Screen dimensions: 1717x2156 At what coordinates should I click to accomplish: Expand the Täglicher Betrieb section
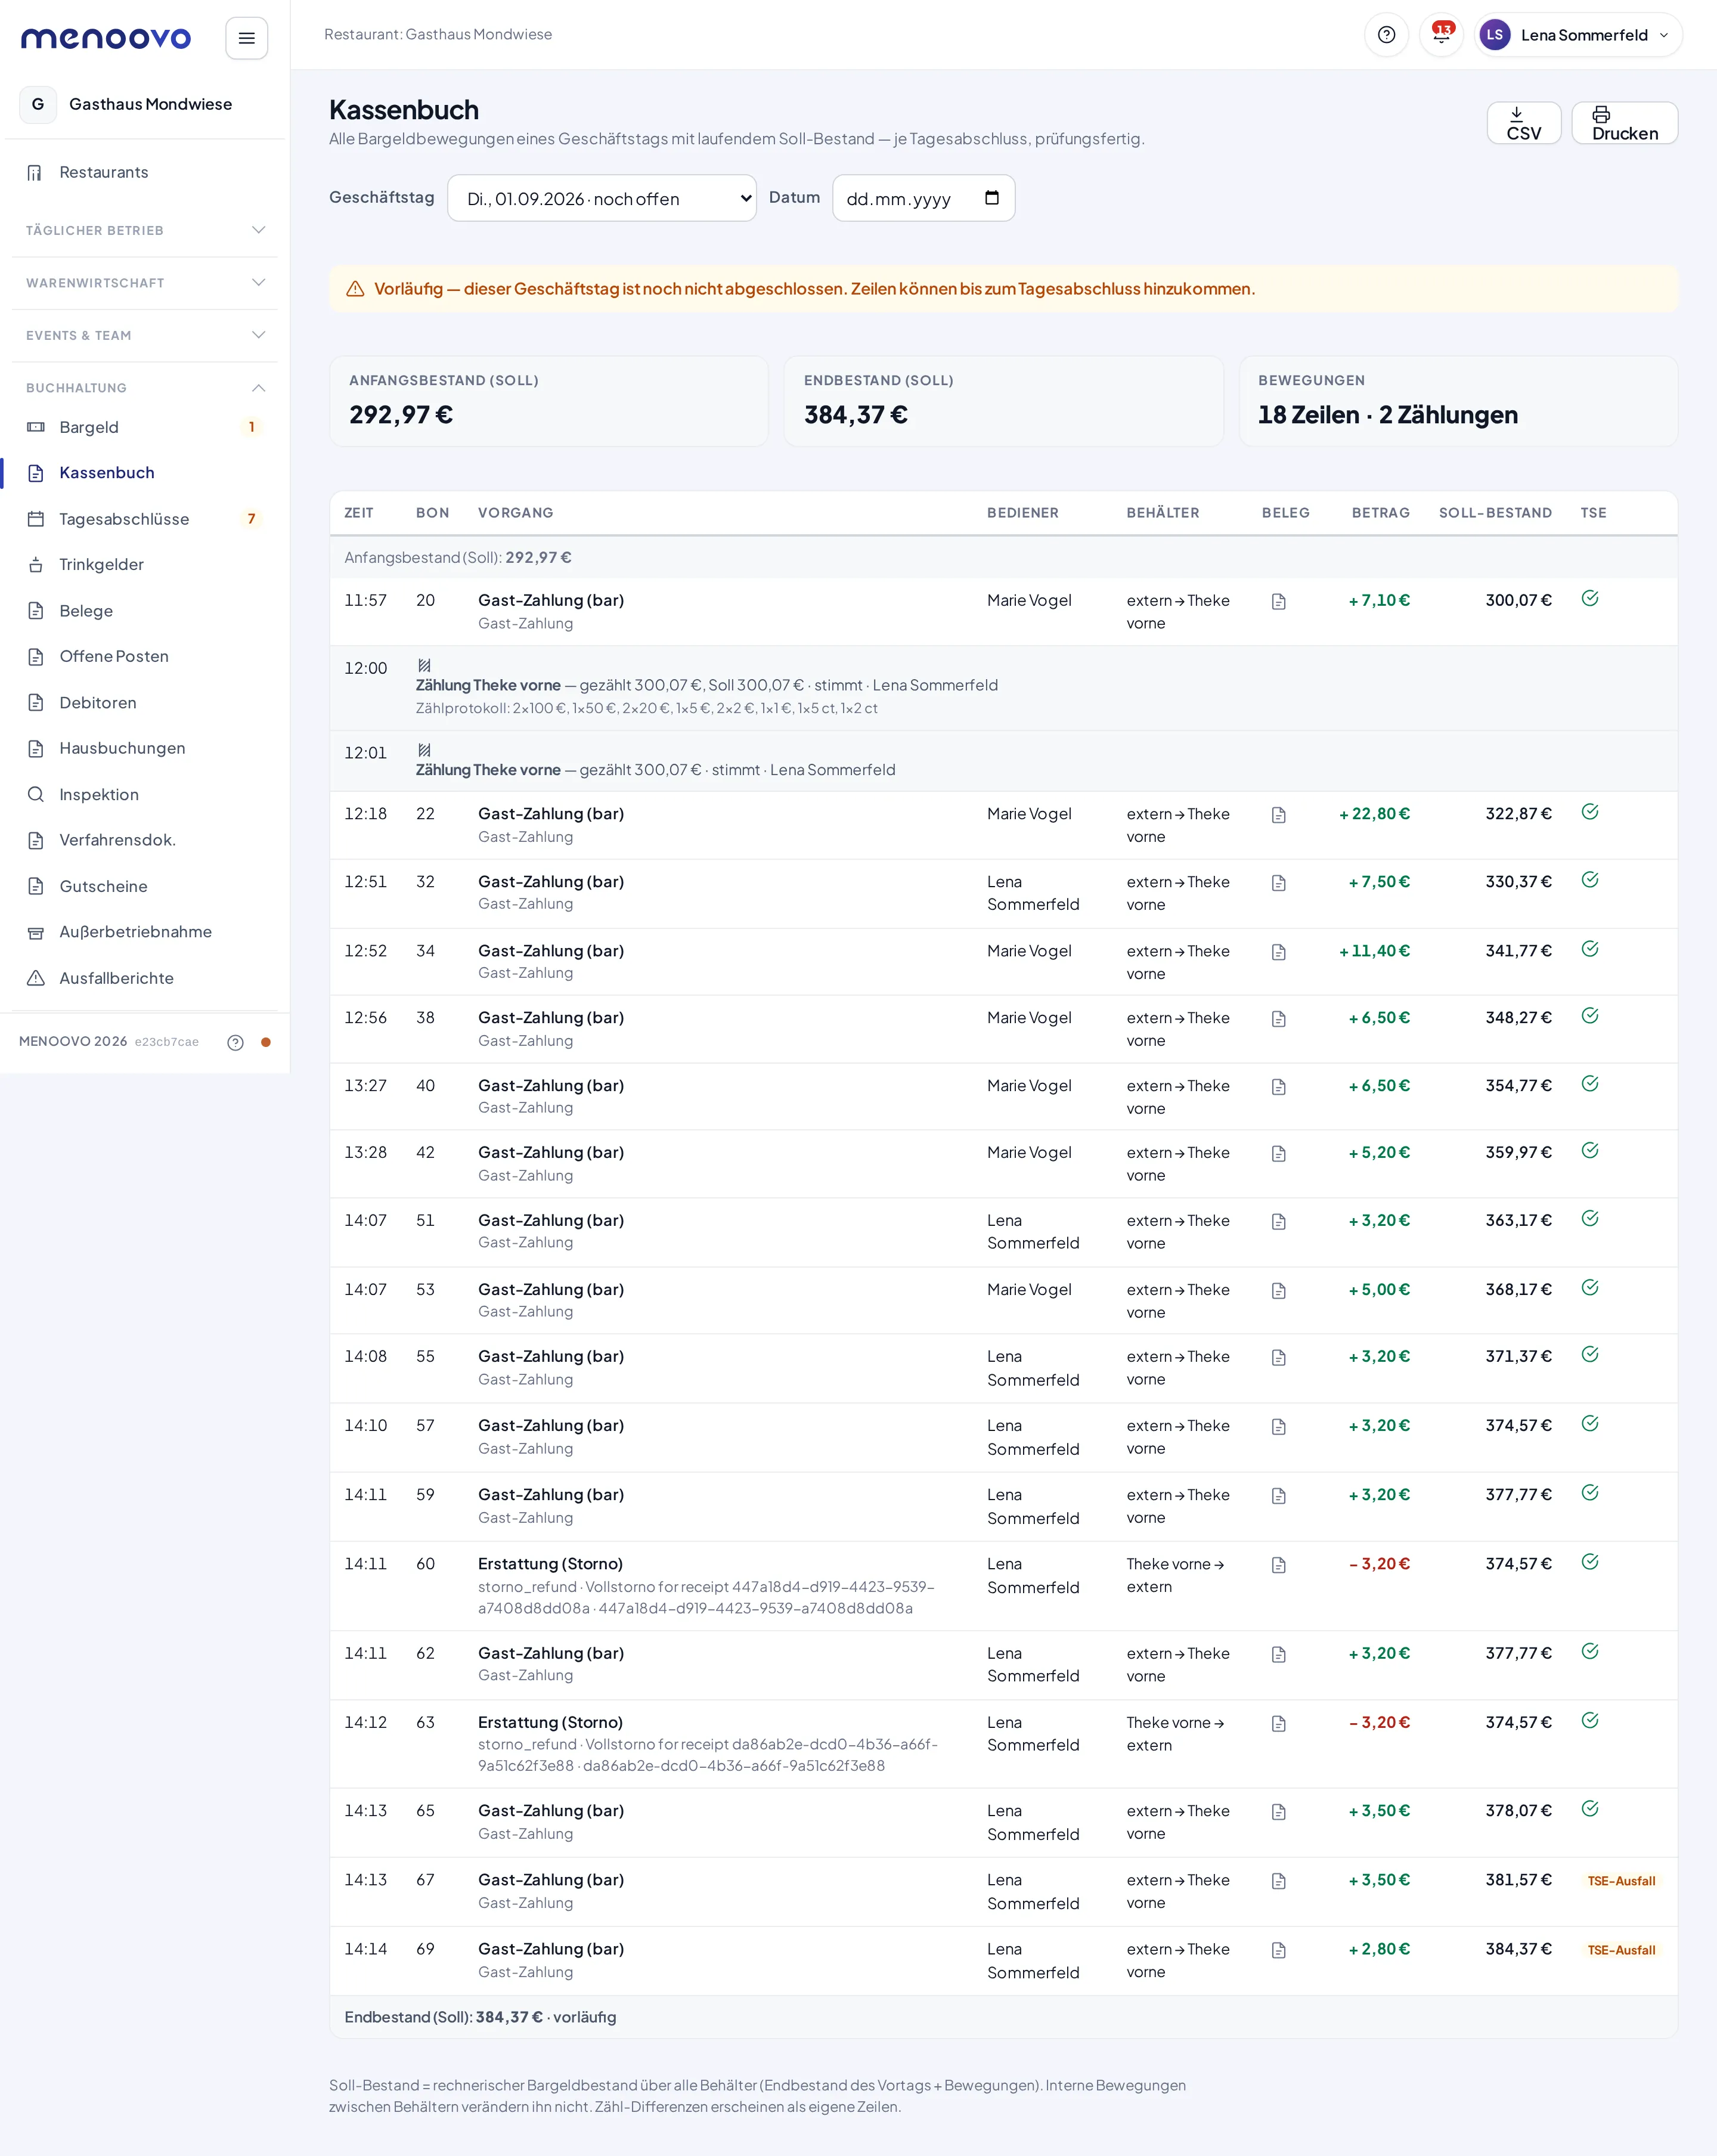coord(145,230)
